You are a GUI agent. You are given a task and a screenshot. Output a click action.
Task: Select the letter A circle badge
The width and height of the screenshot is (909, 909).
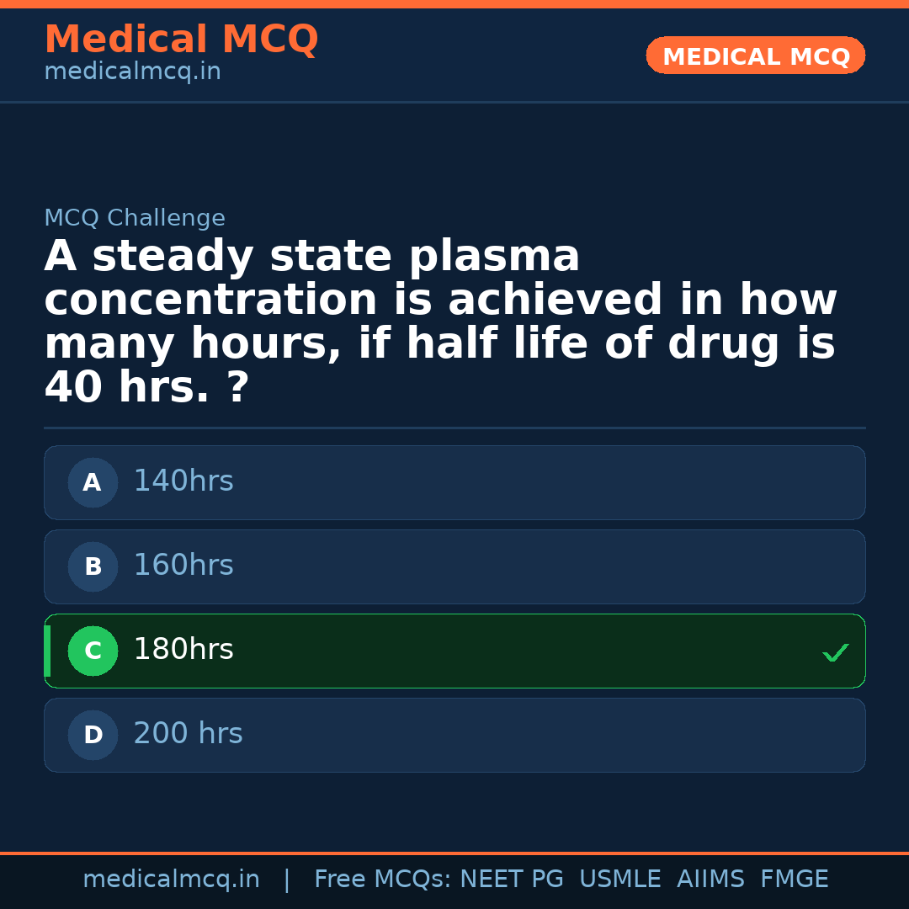pyautogui.click(x=93, y=483)
